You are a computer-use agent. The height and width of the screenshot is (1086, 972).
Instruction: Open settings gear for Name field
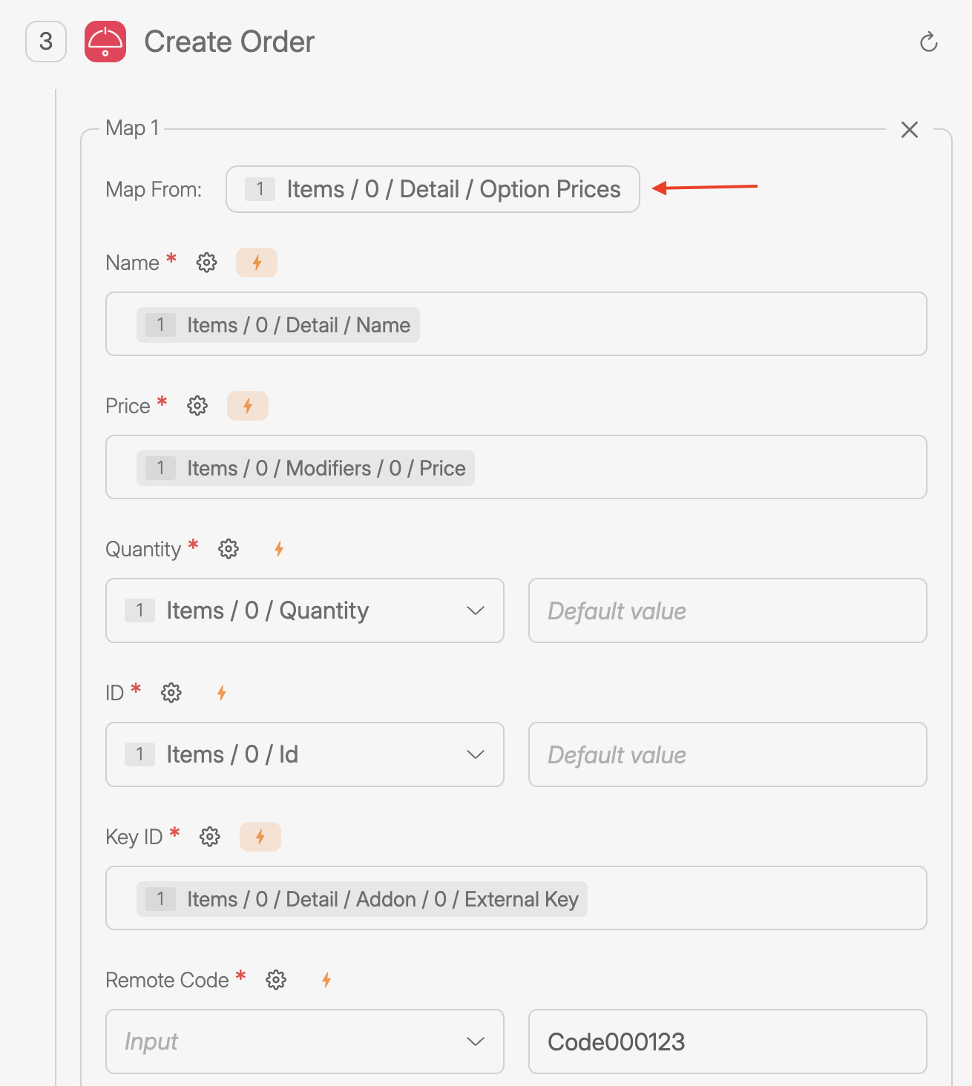coord(206,263)
